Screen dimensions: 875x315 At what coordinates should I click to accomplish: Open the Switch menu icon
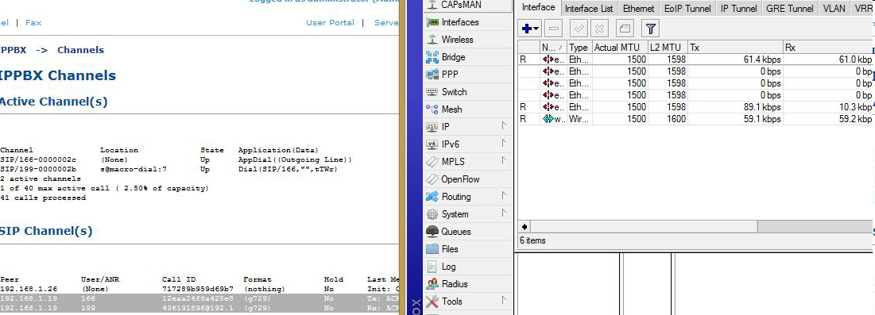(432, 92)
